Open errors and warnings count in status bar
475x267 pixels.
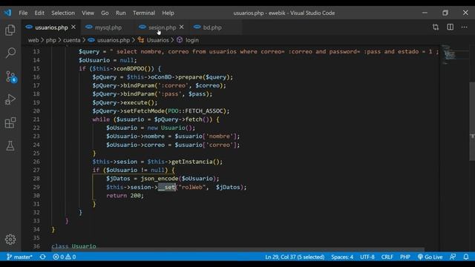pyautogui.click(x=65, y=257)
